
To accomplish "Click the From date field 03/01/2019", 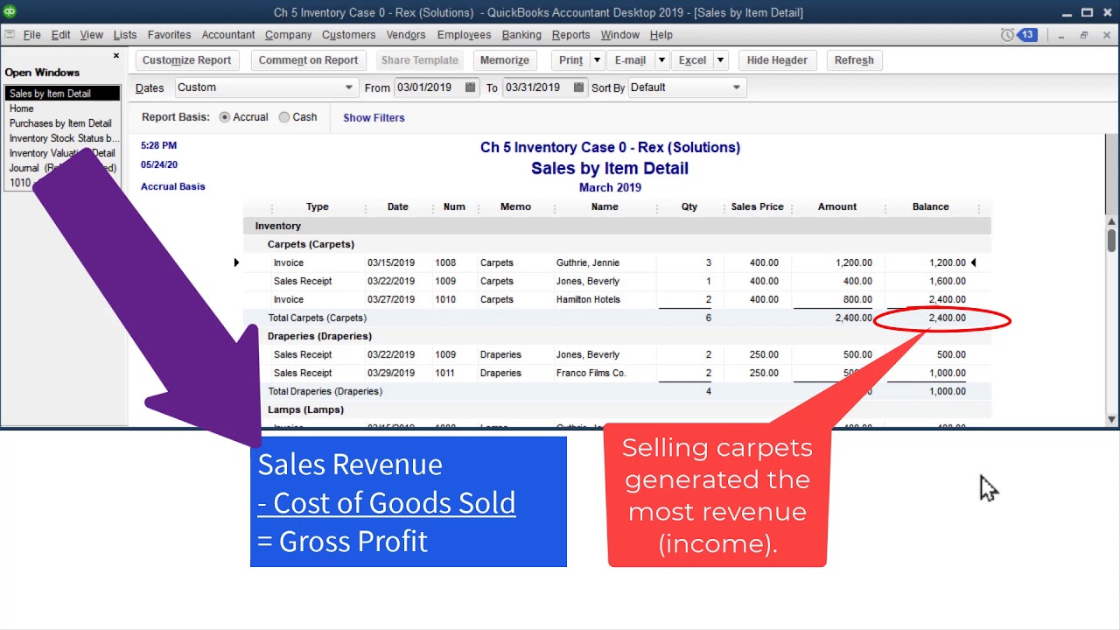I will tap(429, 87).
